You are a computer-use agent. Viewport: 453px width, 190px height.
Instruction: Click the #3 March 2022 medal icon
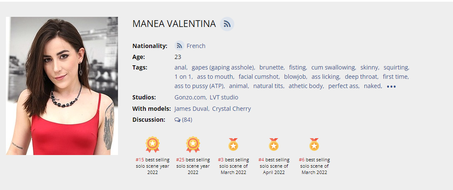(233, 144)
